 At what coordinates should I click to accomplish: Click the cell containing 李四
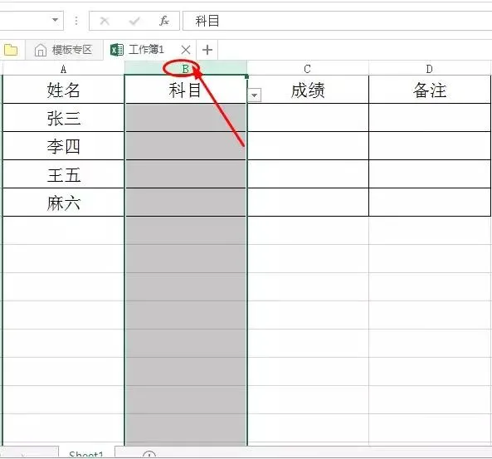[63, 146]
